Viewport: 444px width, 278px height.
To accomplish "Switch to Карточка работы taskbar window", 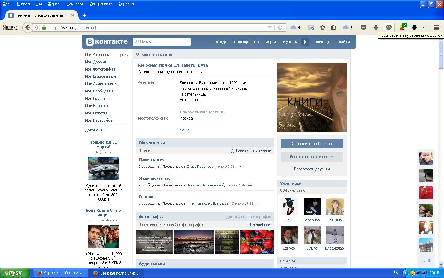I will pyautogui.click(x=61, y=273).
